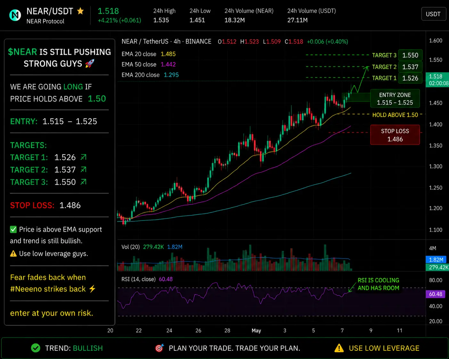
Task: Open the USDT quote currency button
Action: tap(433, 14)
